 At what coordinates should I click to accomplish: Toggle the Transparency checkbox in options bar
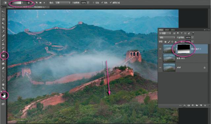[x=111, y=3]
